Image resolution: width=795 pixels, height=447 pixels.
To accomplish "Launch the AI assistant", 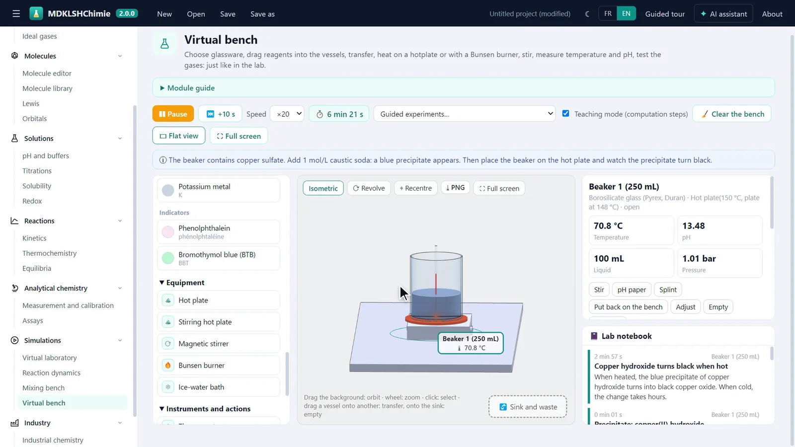I will pyautogui.click(x=723, y=14).
